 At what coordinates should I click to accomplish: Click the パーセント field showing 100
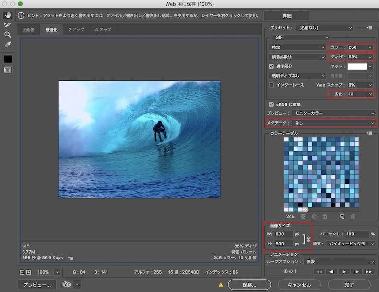tap(357, 234)
